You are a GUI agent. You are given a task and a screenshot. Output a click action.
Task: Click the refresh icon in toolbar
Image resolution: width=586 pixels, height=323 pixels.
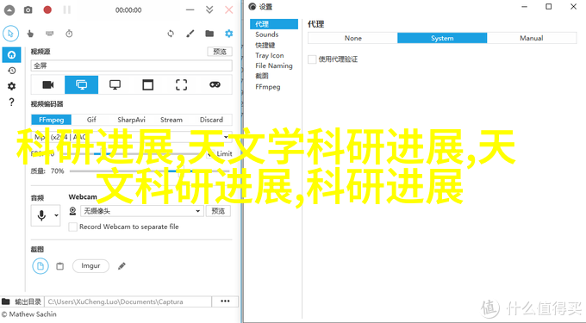click(x=171, y=34)
